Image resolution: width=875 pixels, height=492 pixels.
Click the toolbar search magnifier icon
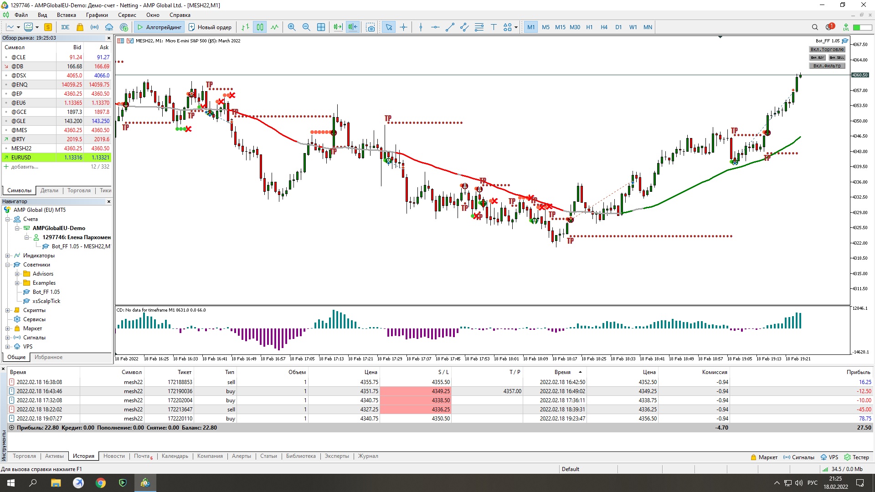[815, 27]
